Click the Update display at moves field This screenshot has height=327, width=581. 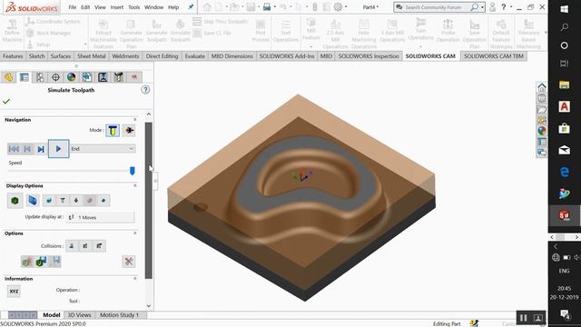(101, 217)
